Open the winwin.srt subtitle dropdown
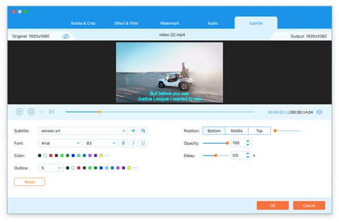Screen dimensions: 339x222 tap(83, 131)
